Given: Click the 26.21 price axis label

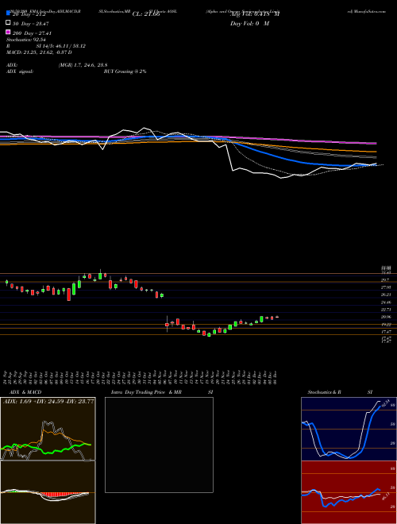Looking at the screenshot, I should point(386,295).
